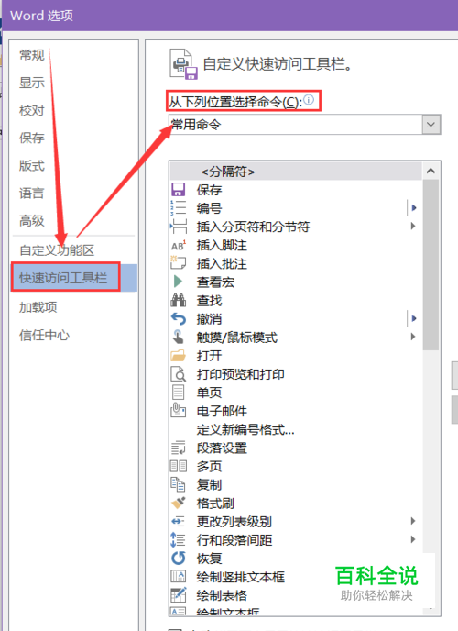458x631 pixels.
Task: Click the undo arrow icon beside 撤消
Action: click(x=179, y=319)
